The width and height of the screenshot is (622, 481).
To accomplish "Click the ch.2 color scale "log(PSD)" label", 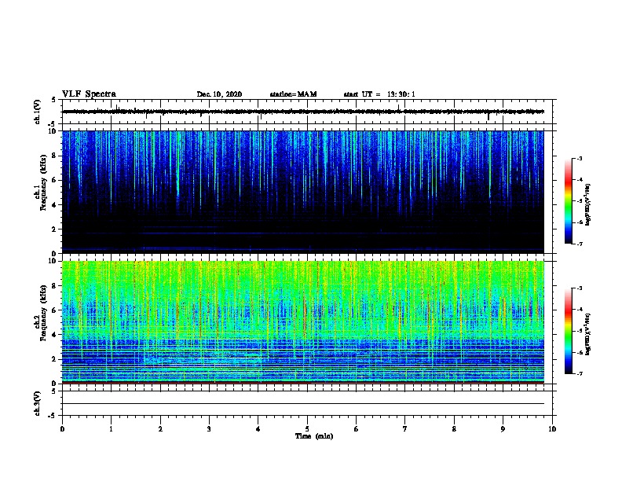I will (x=588, y=334).
